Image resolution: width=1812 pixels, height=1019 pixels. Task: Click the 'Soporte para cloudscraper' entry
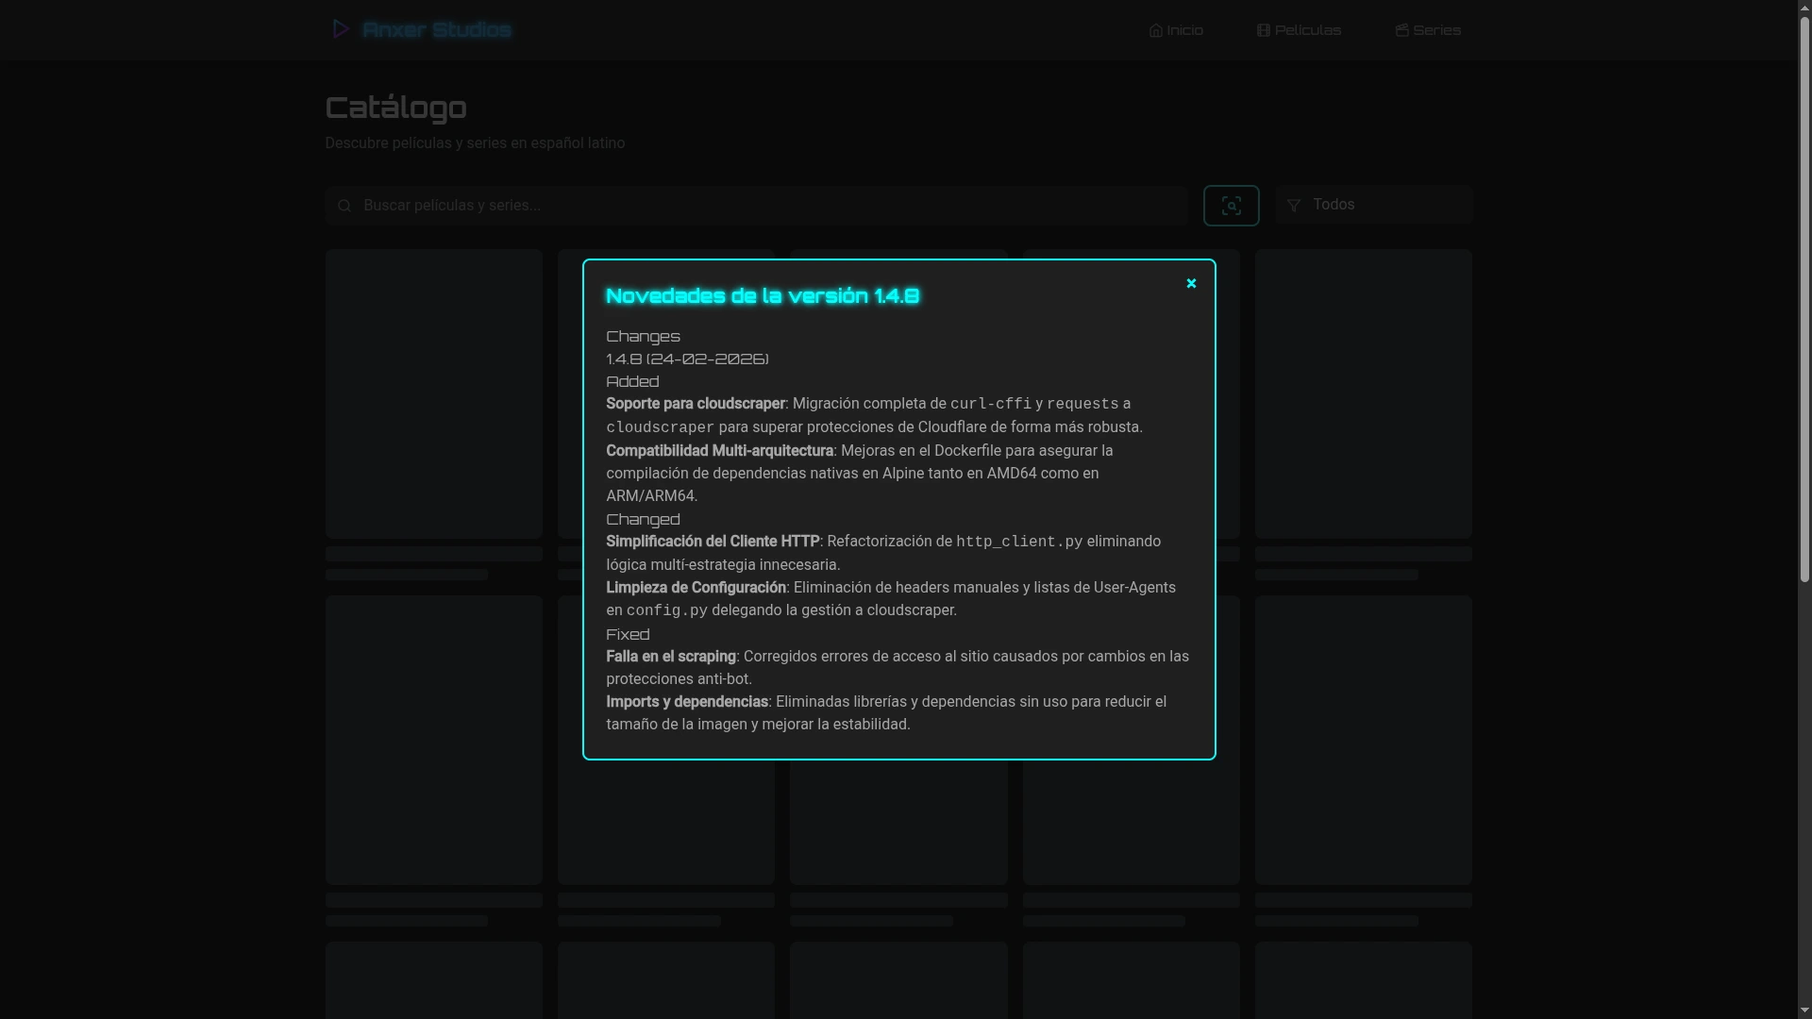[x=696, y=404]
